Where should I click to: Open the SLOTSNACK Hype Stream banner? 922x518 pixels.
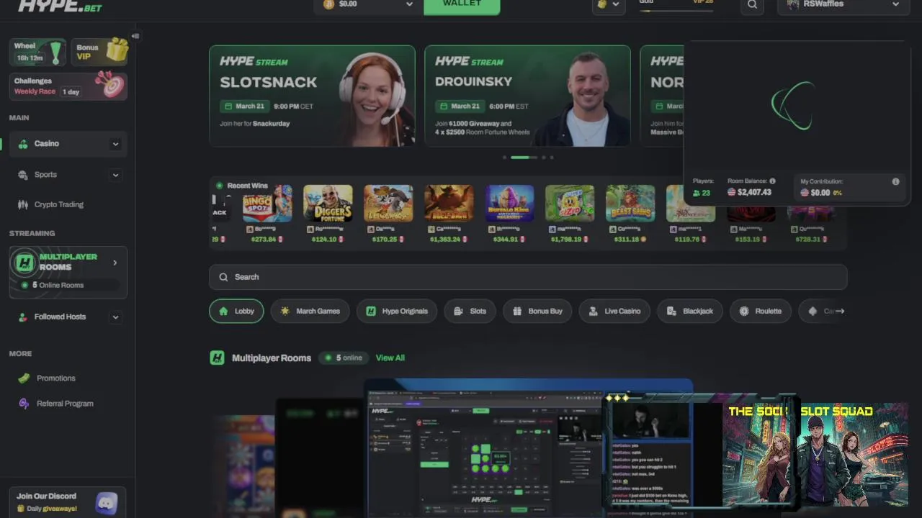click(x=312, y=96)
